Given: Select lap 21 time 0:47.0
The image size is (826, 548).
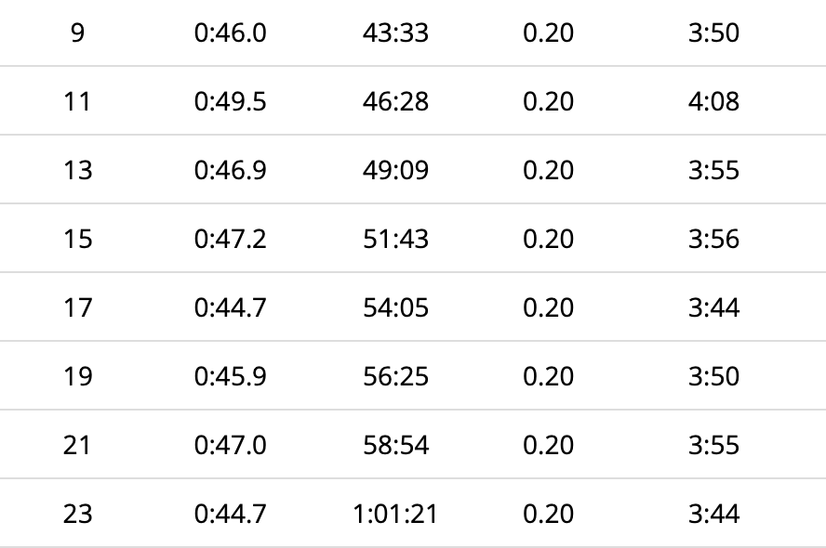Looking at the screenshot, I should [230, 445].
